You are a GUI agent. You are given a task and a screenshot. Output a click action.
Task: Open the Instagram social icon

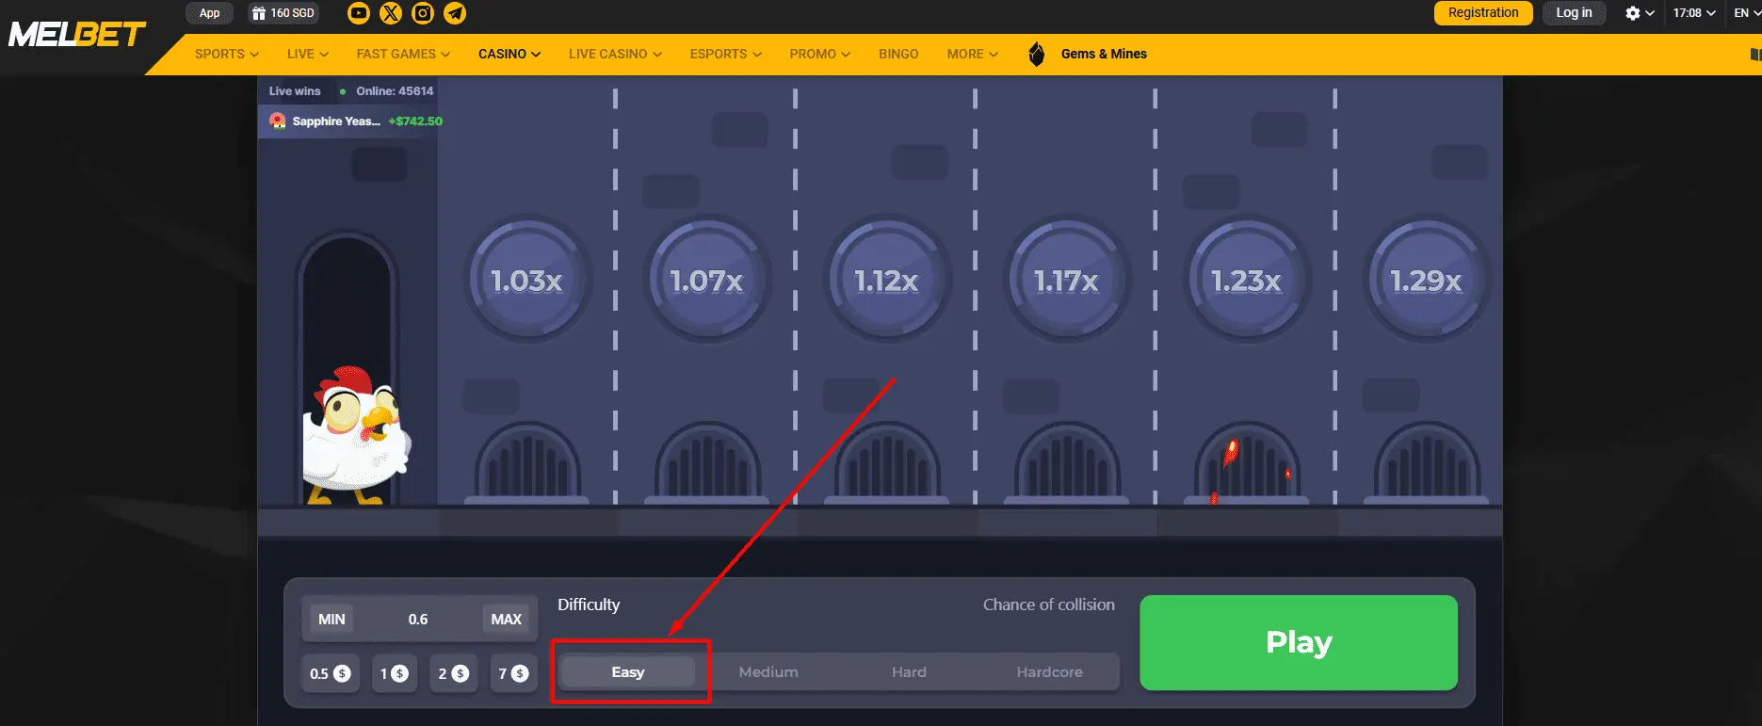point(423,13)
